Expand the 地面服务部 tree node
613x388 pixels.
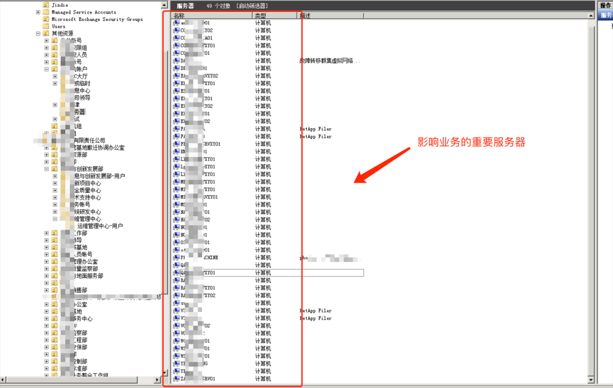click(47, 276)
